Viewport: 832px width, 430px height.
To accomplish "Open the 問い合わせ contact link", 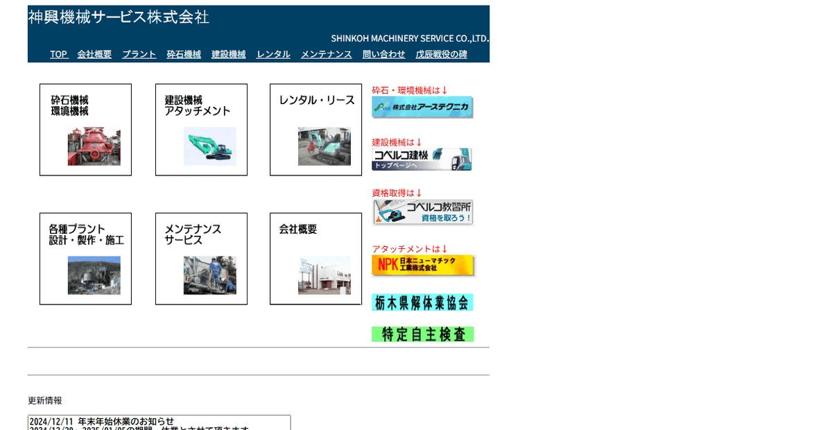I will (383, 54).
